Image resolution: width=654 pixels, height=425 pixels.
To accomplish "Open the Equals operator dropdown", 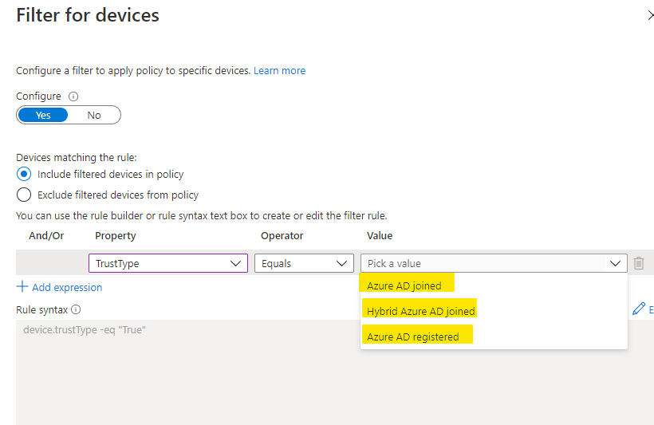I will coord(304,263).
